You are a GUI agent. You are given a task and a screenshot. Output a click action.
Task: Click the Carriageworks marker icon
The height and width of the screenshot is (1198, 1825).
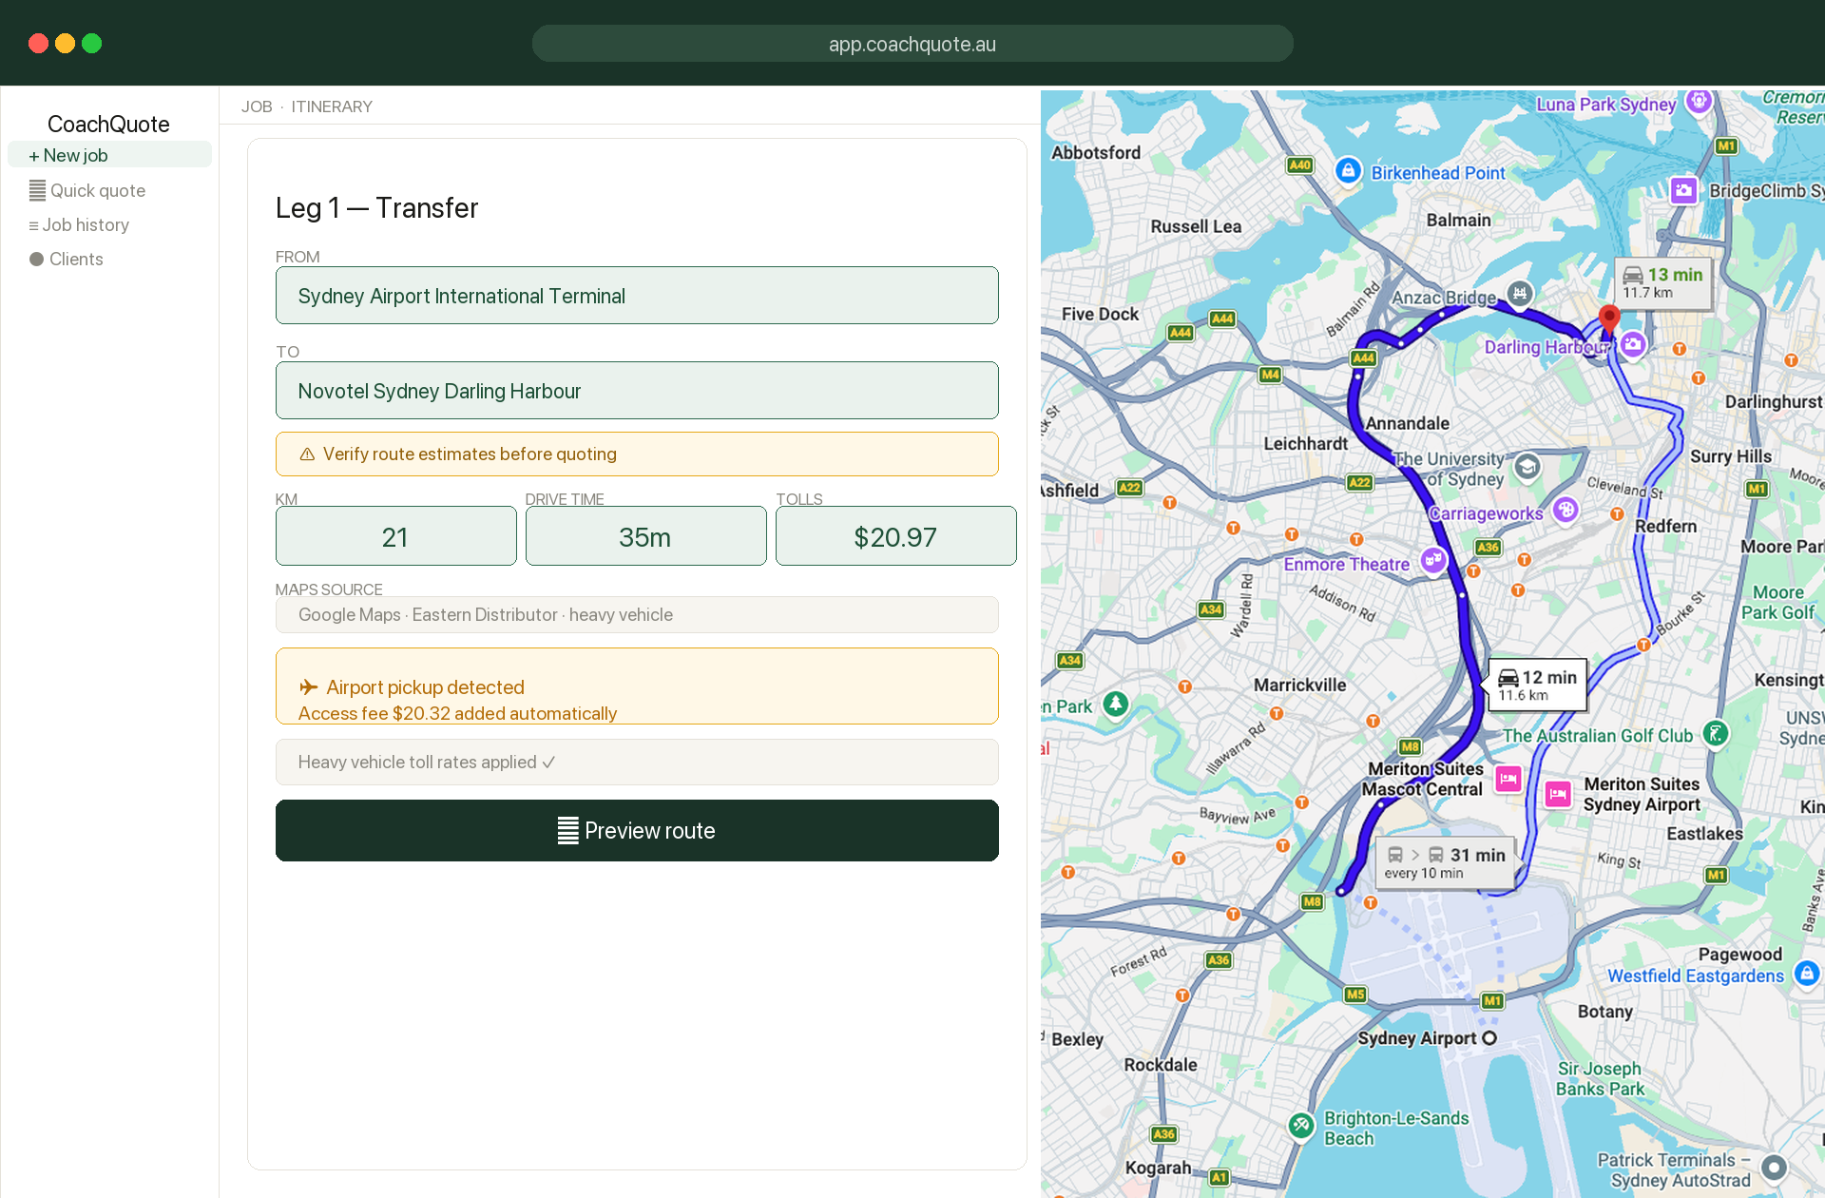pyautogui.click(x=1566, y=511)
